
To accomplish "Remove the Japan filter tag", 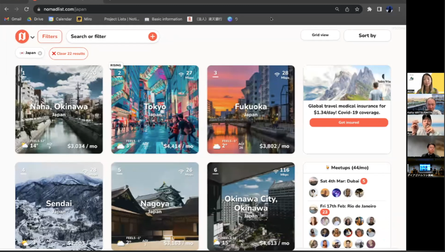I will coord(40,53).
